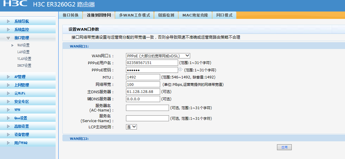Click arrow icon beside 高级设置
Screen dimensions: 345x159
8,126
